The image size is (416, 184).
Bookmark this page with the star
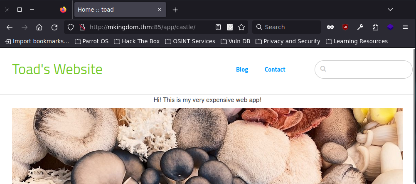tap(241, 27)
